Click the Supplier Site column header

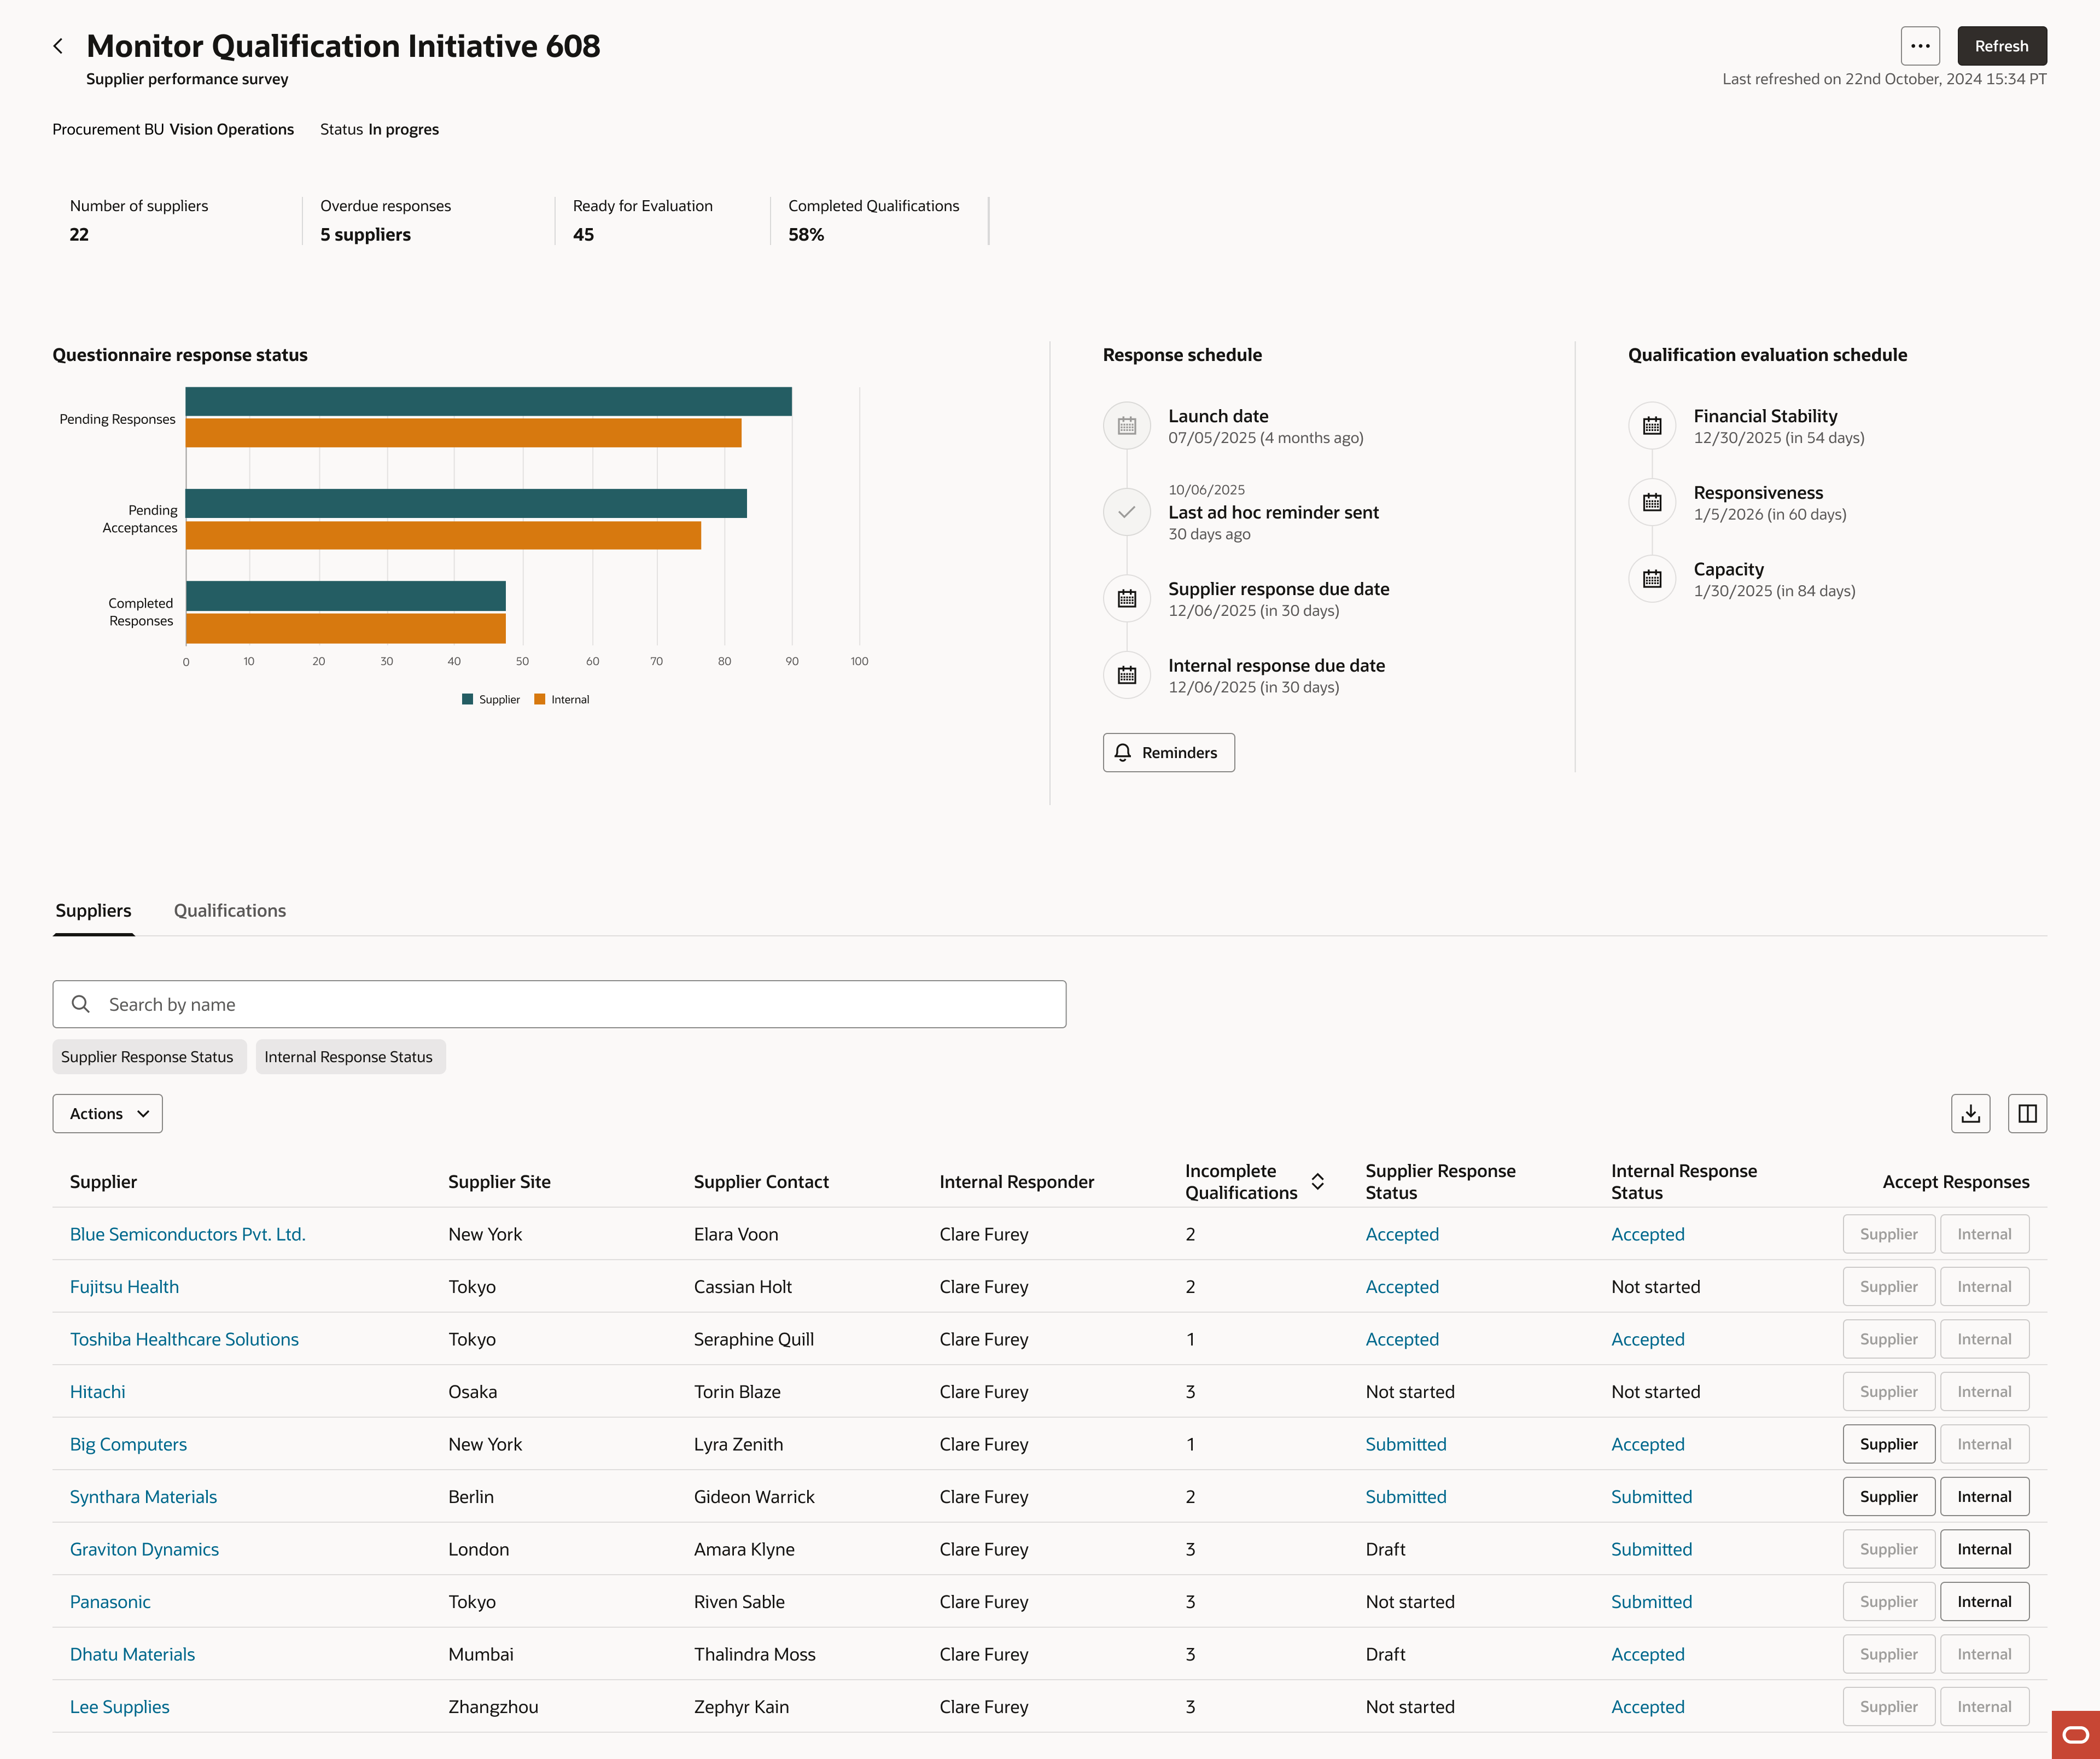pos(499,1182)
